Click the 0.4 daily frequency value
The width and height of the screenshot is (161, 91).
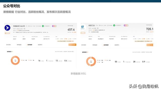[66, 61]
